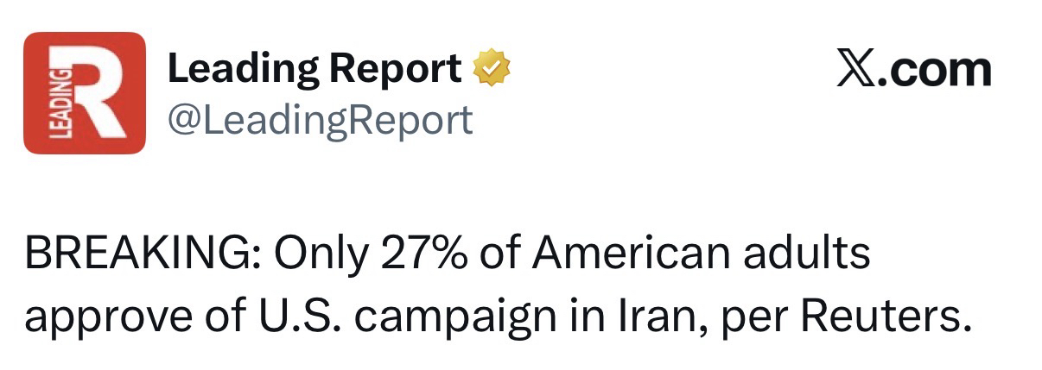Click the X logo glyph
Screen dimensions: 1042x370
click(857, 69)
